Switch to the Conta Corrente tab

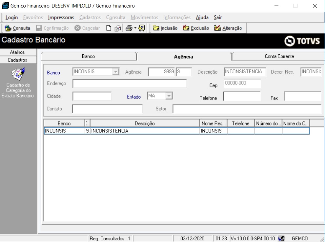coord(279,56)
